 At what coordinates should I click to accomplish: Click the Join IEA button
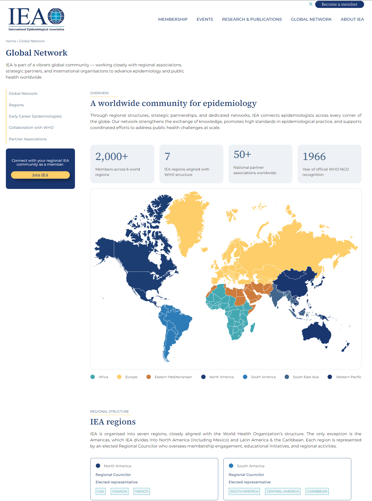point(40,175)
